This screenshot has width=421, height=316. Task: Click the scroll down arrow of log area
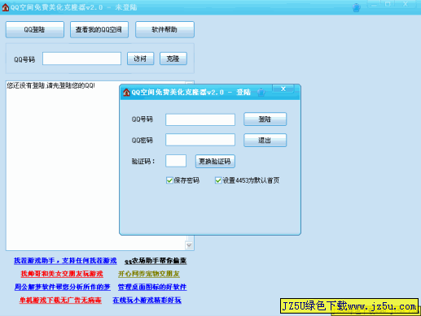tap(189, 245)
